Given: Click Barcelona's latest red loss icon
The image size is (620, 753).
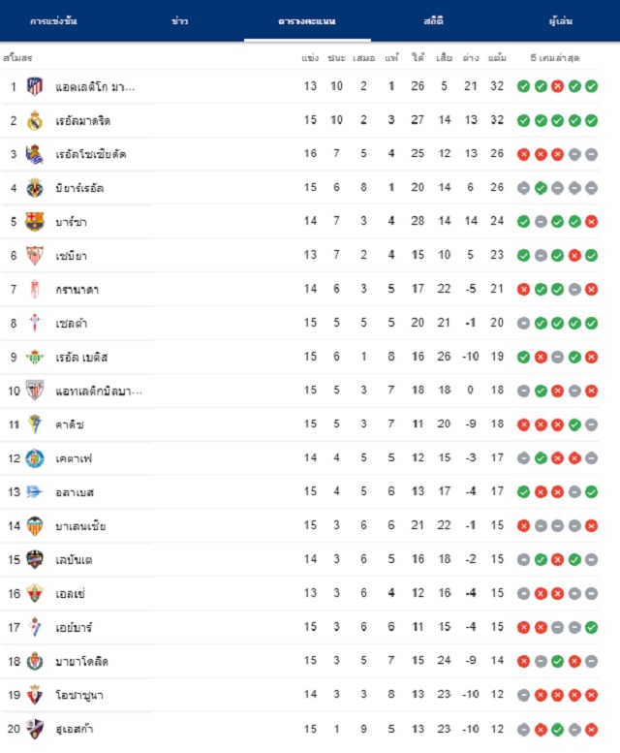Looking at the screenshot, I should [x=591, y=221].
